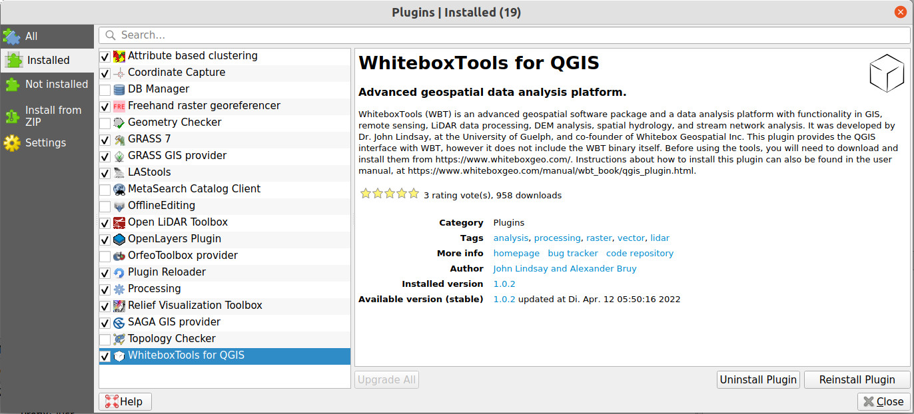914x414 pixels.
Task: Click the analysis tag link
Action: pyautogui.click(x=510, y=238)
